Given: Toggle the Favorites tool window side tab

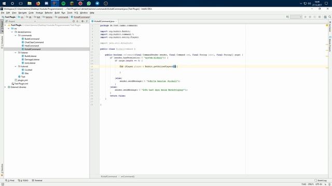Looking at the screenshot, I should (2, 170).
